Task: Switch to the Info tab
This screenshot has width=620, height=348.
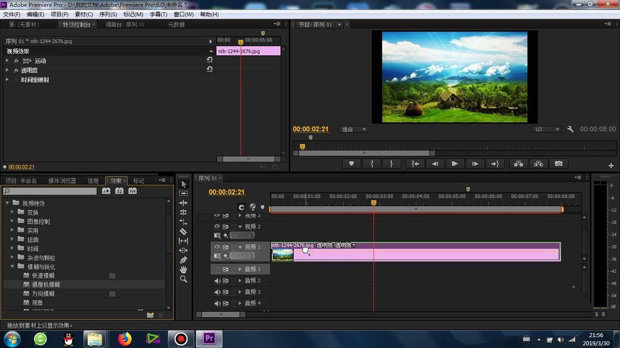Action: pyautogui.click(x=94, y=181)
